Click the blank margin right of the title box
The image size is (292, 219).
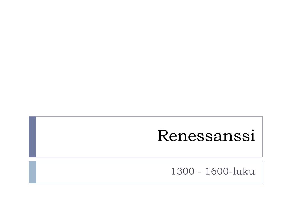coord(277,137)
